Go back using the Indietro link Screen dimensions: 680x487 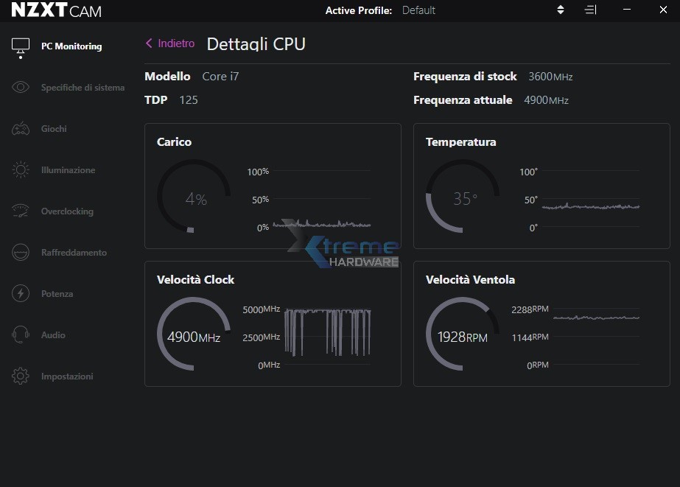point(170,43)
